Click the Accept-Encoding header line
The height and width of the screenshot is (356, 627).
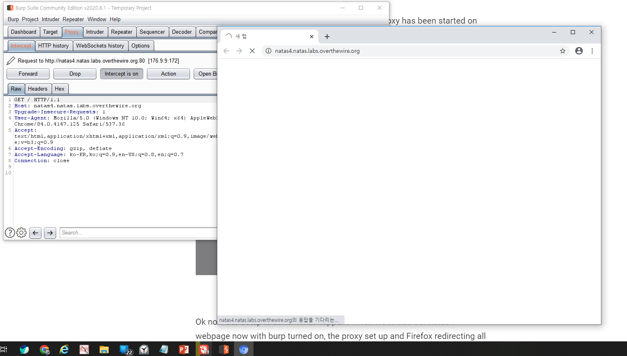[63, 148]
